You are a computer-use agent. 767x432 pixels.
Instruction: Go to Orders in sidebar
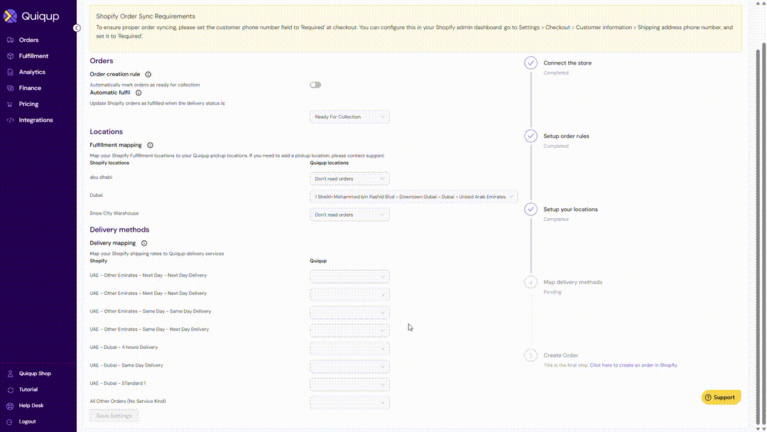(29, 40)
